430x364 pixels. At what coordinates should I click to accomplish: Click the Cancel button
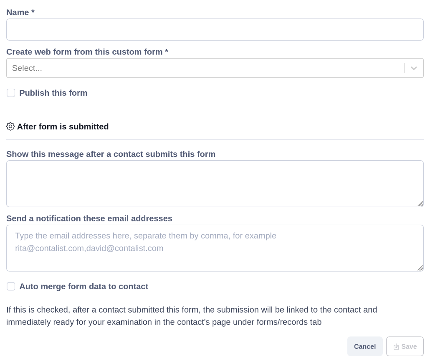pyautogui.click(x=365, y=346)
